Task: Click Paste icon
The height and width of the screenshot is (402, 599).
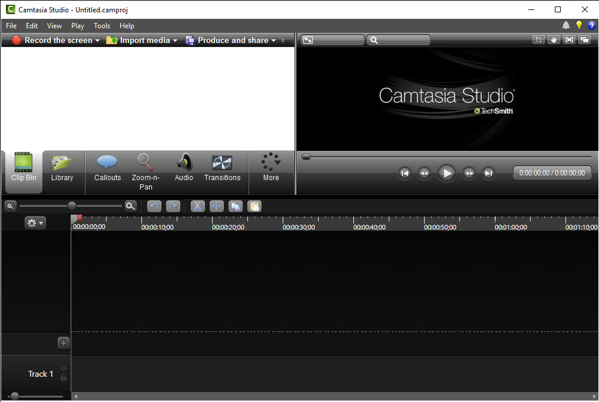Action: (254, 206)
